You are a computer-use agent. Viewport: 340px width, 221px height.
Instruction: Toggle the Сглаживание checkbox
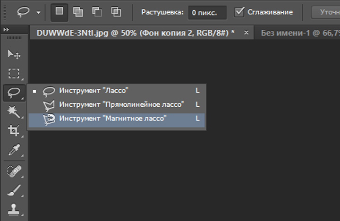[x=239, y=12]
